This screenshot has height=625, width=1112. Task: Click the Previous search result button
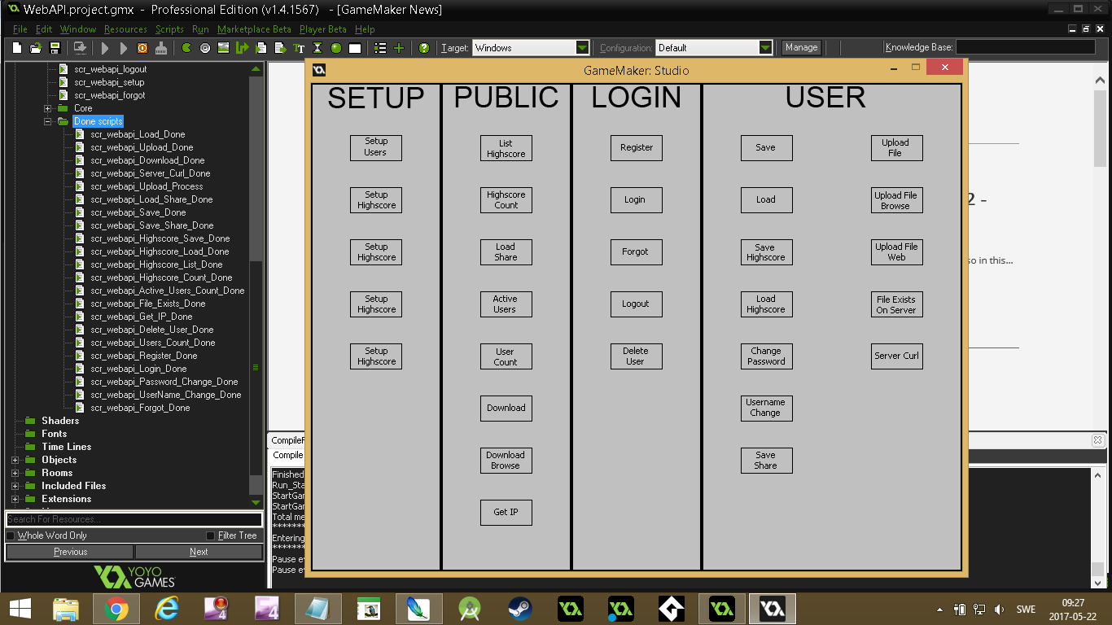click(x=70, y=552)
